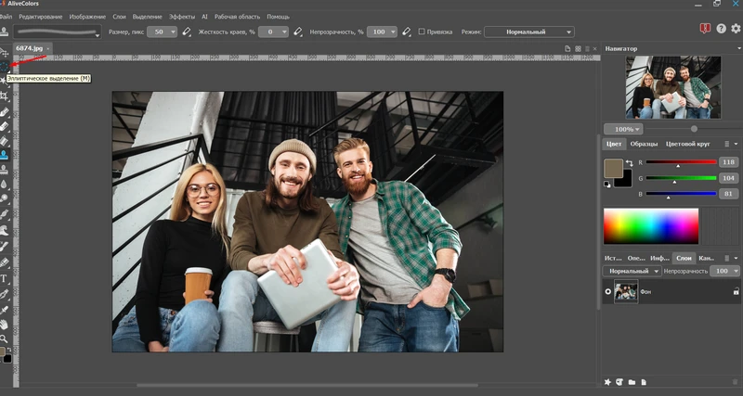This screenshot has height=396, width=743.
Task: Reset default colors in Color panel
Action: click(x=607, y=185)
